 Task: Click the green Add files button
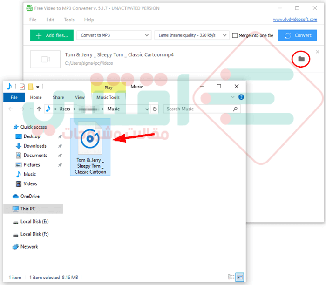point(52,35)
